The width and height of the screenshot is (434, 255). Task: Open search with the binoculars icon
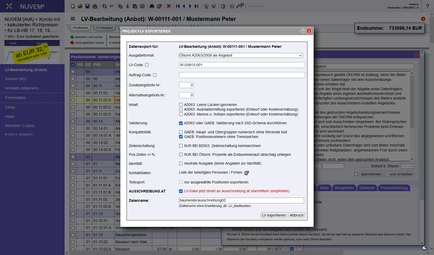[152, 6]
